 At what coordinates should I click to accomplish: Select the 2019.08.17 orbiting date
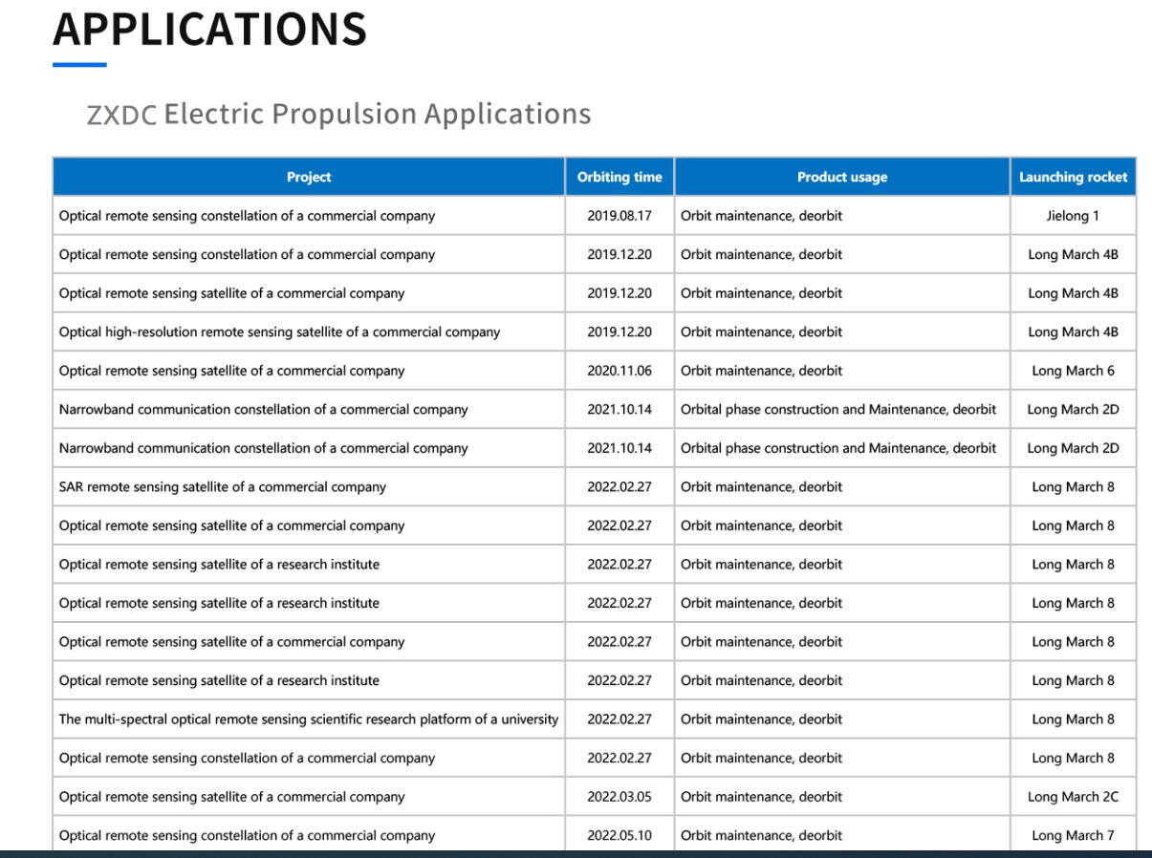619,216
